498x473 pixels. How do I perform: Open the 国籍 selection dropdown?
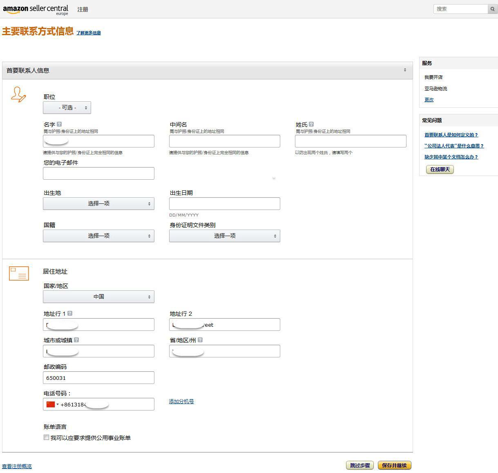(x=98, y=236)
